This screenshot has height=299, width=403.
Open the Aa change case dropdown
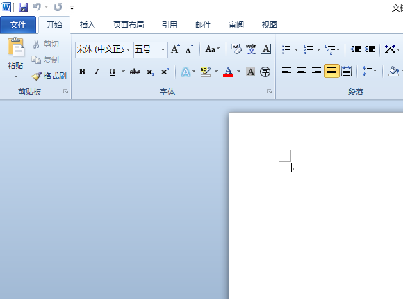212,49
